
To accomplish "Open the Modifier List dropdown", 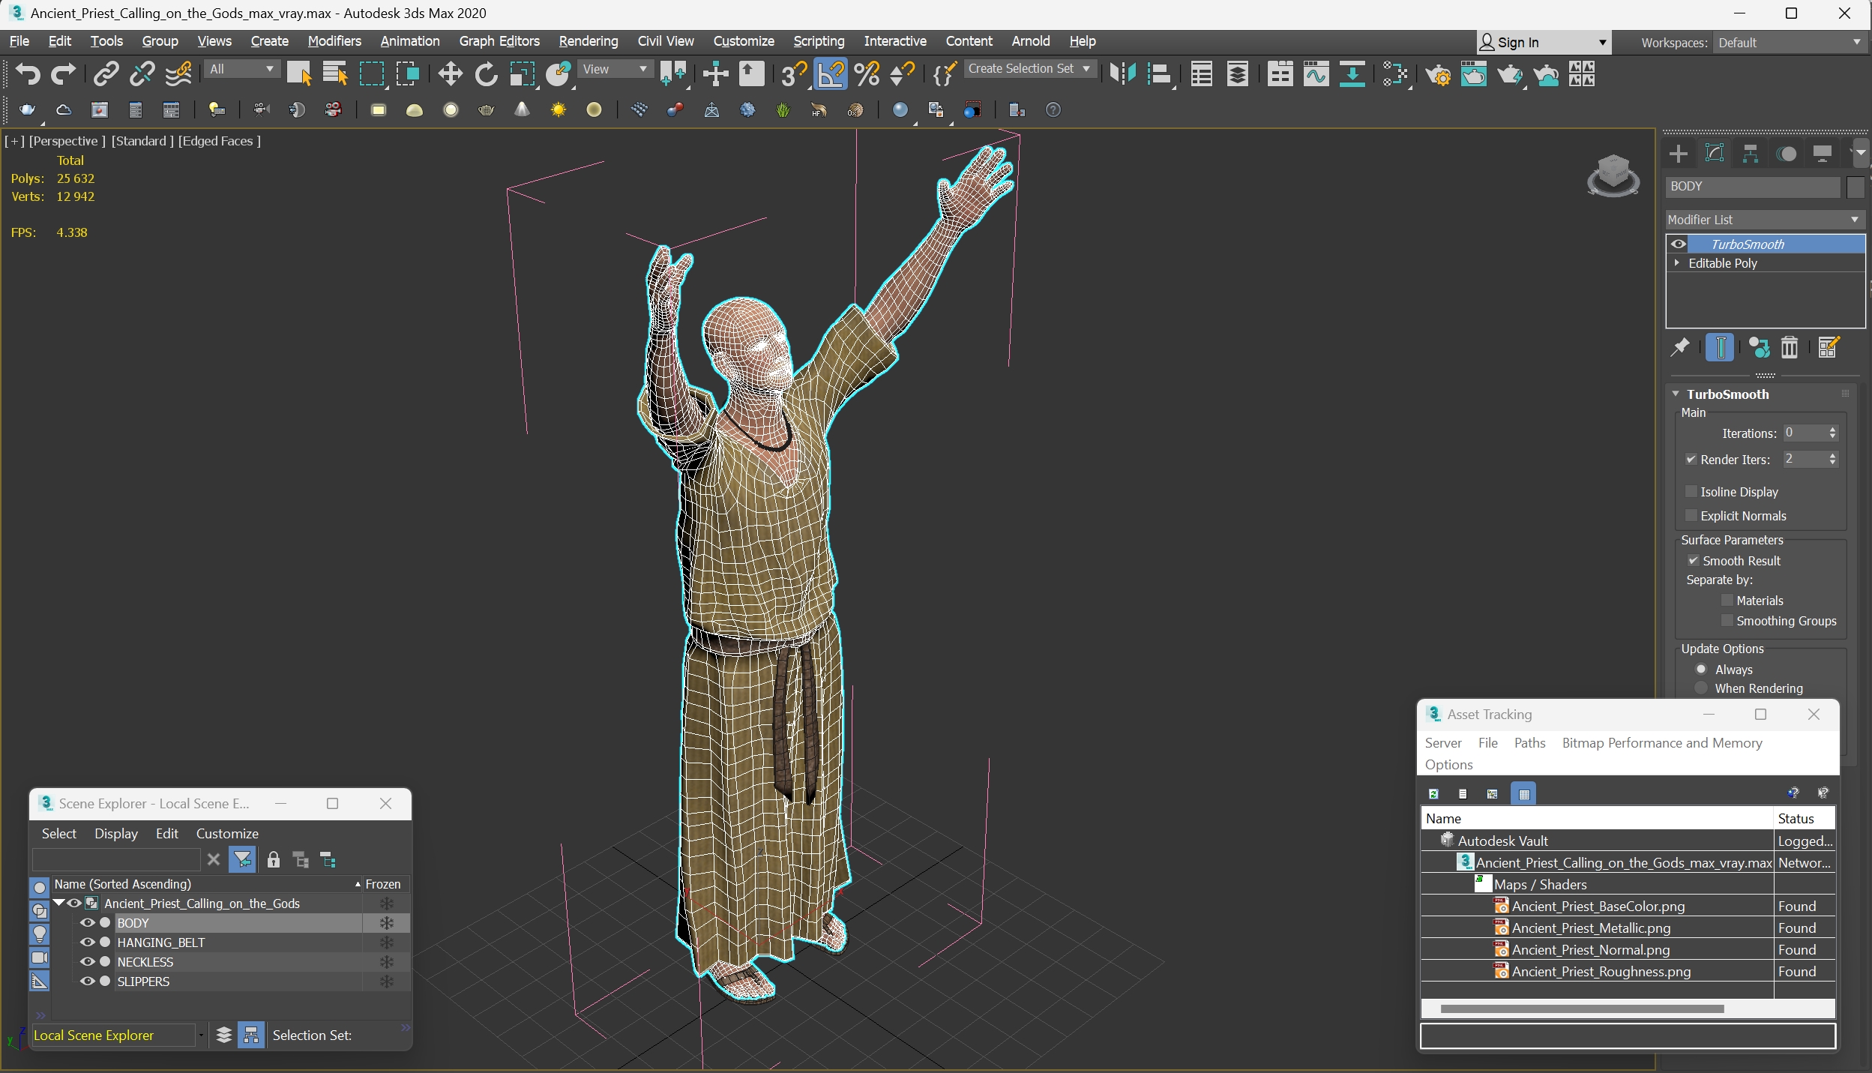I will click(x=1764, y=220).
